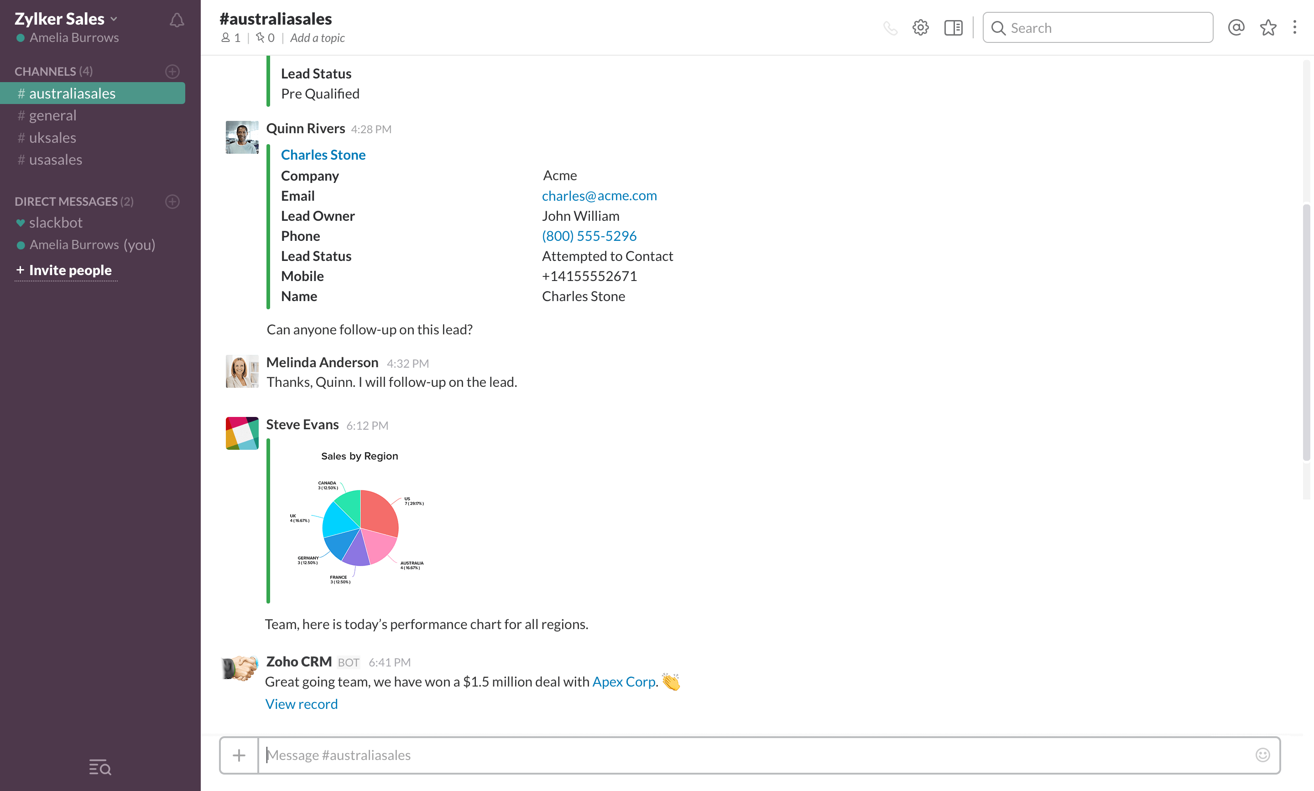Add a new channel plus icon
The image size is (1314, 791).
172,72
